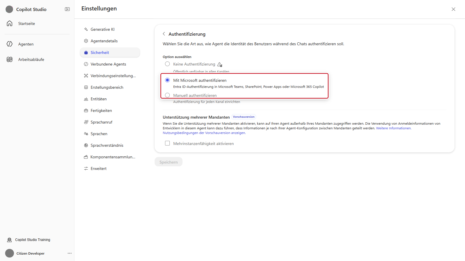Click the Agenten icon in sidebar

10,44
